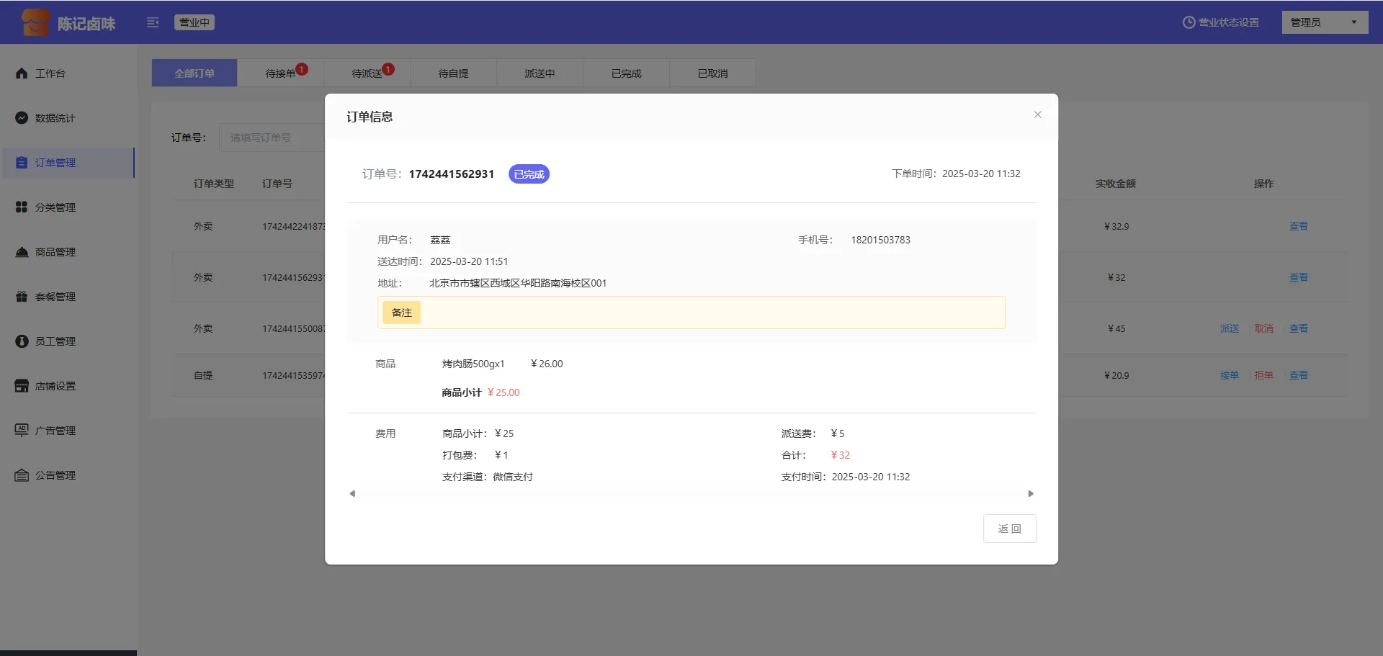This screenshot has height=656, width=1383.
Task: Click the 返回 button in order dialog
Action: point(1009,529)
